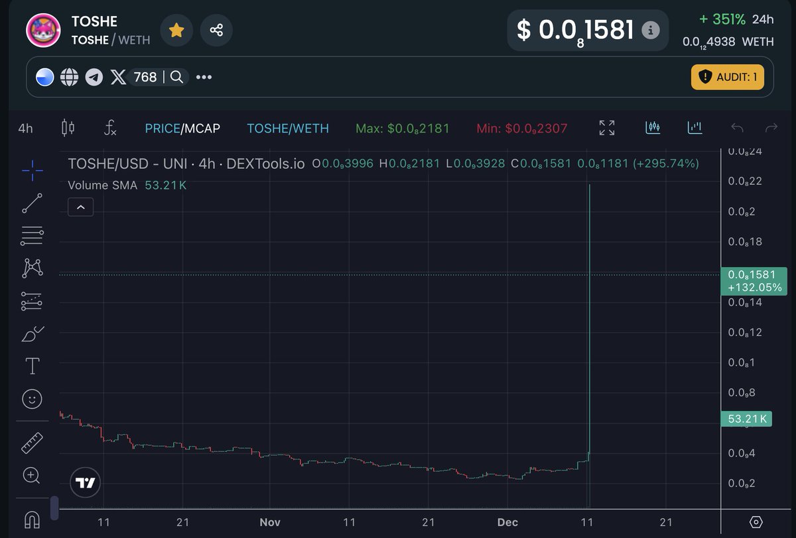
Task: Click the Min: $0.0₉2307 label
Action: point(522,129)
